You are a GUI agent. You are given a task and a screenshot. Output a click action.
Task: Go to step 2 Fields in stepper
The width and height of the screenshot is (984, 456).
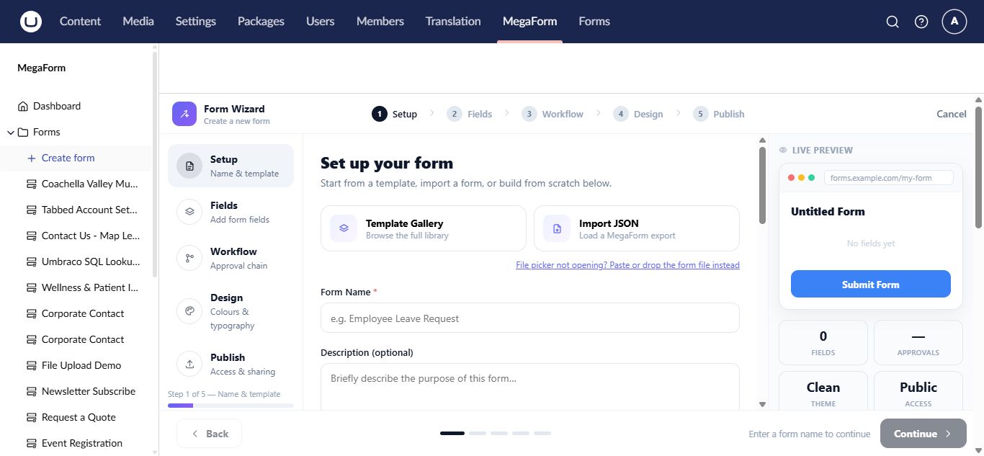[470, 114]
